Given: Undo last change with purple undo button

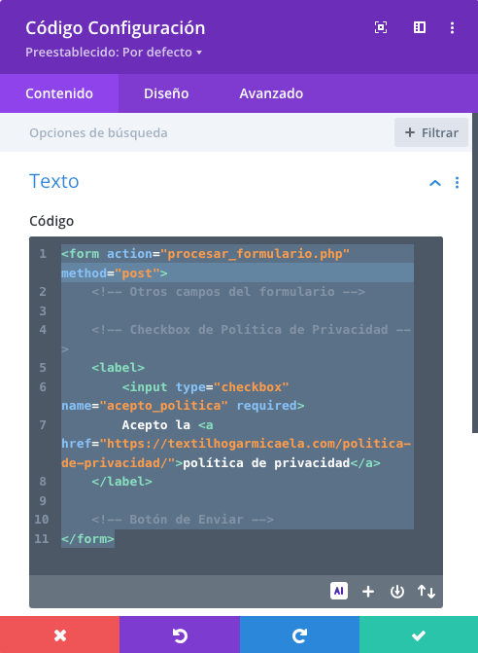Looking at the screenshot, I should [x=180, y=635].
